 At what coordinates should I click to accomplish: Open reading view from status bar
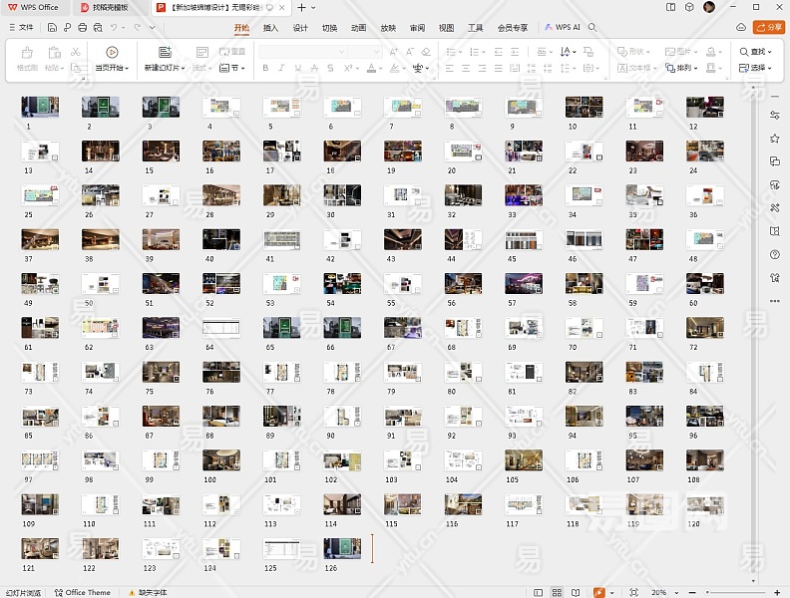pos(576,592)
